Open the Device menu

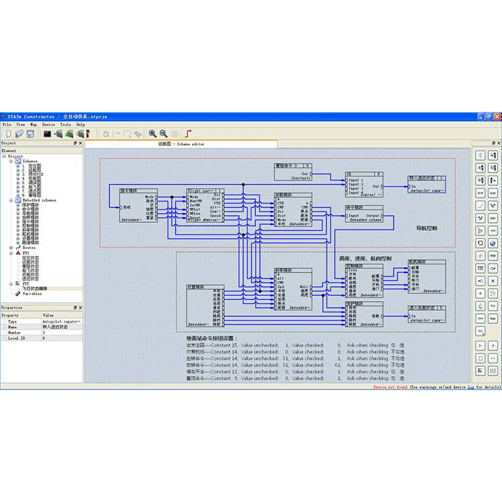pos(48,124)
